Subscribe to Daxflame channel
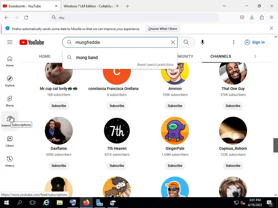278x208 pixels. [x=59, y=166]
